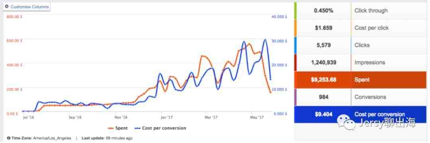Click the gear icon beside Customise Columns
This screenshot has width=430, height=143.
7,7
